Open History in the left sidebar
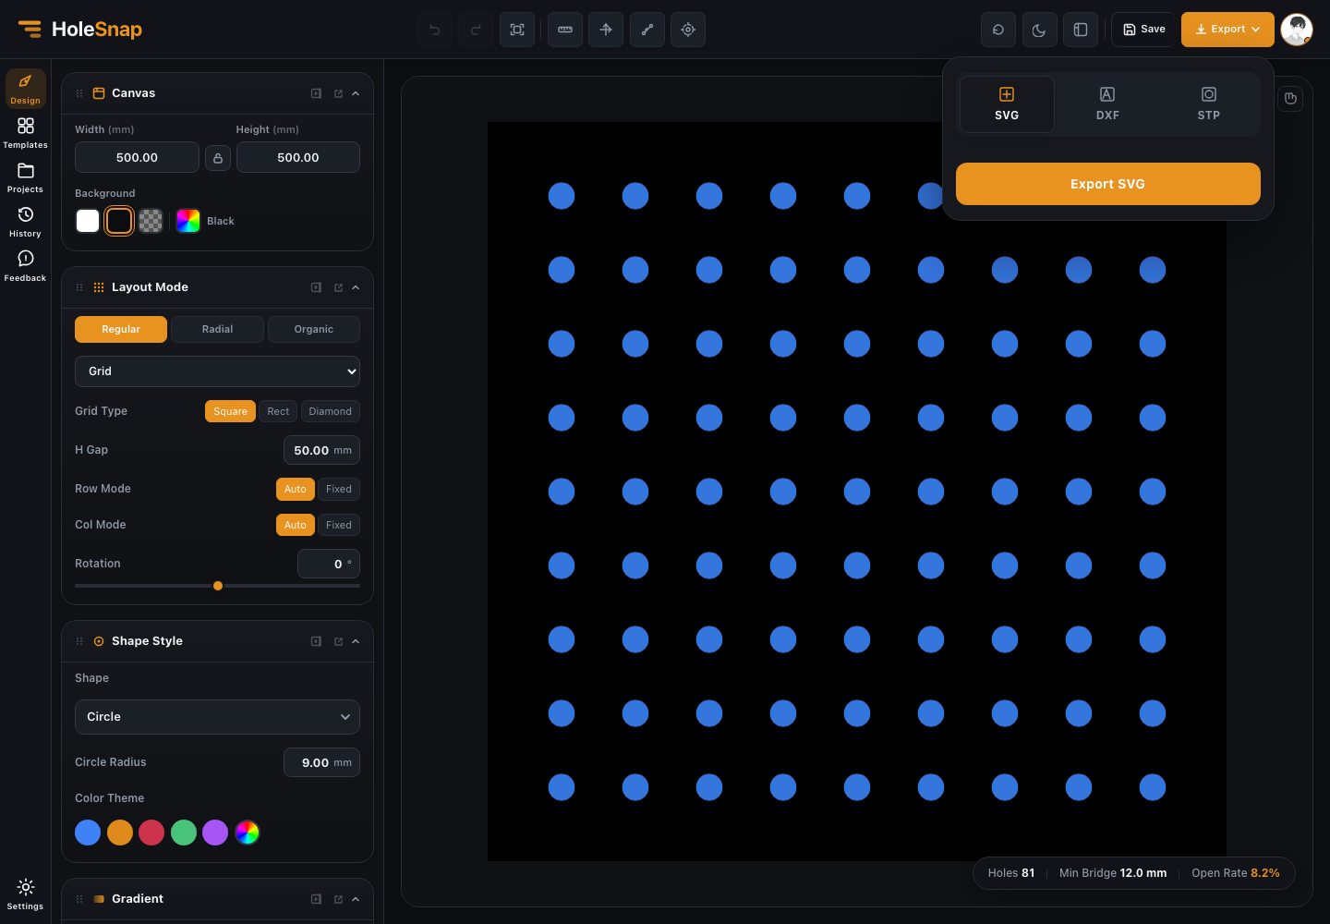1330x924 pixels. (x=26, y=222)
